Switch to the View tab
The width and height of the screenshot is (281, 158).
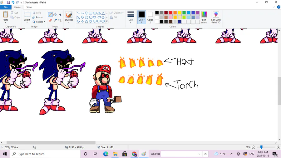29,7
